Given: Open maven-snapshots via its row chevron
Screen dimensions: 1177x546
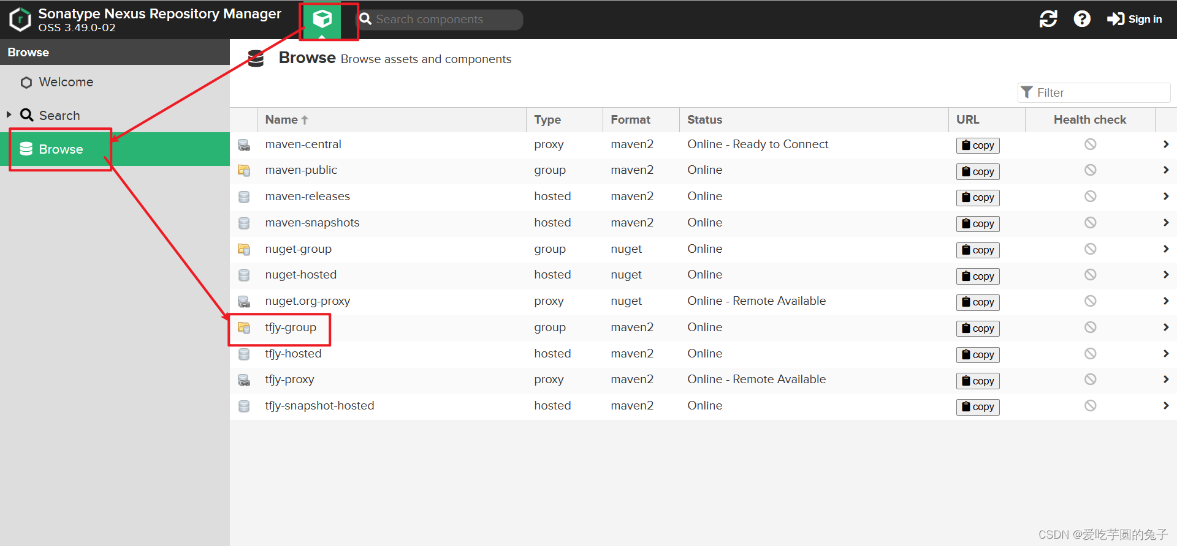Looking at the screenshot, I should [1166, 223].
